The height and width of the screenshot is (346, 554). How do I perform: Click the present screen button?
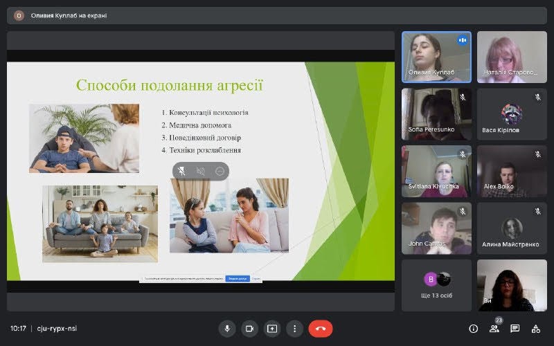click(x=272, y=329)
